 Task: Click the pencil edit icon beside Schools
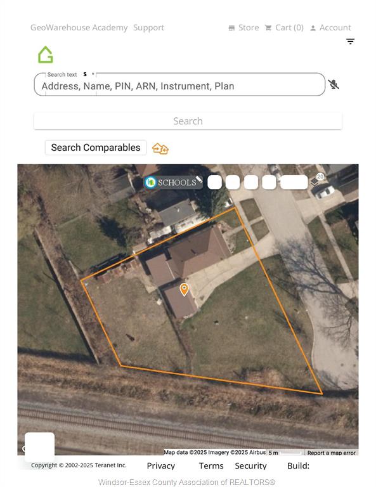tap(199, 179)
